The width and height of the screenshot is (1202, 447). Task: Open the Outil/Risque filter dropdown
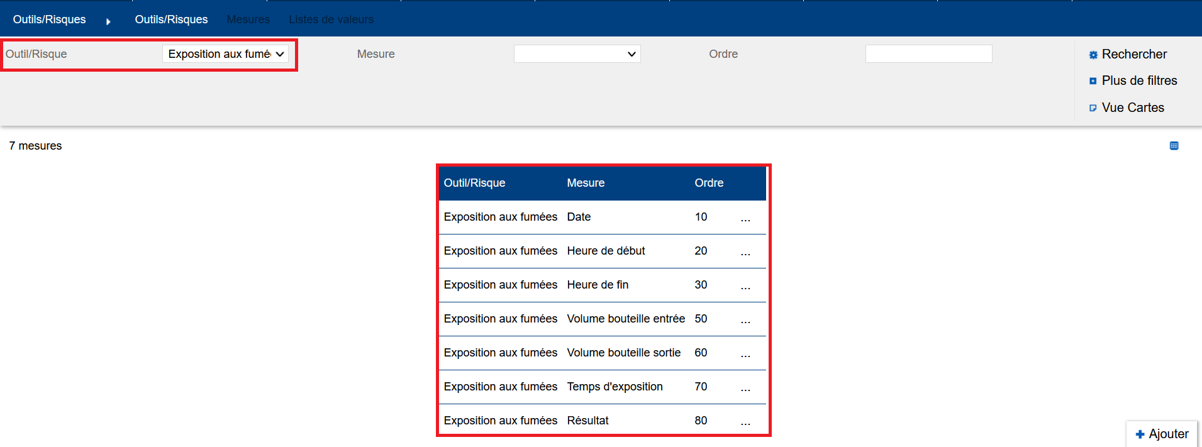click(225, 54)
